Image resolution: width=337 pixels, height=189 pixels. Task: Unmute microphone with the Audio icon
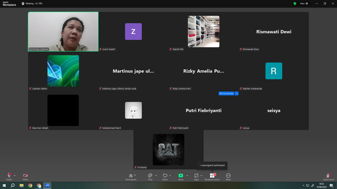(x=9, y=175)
